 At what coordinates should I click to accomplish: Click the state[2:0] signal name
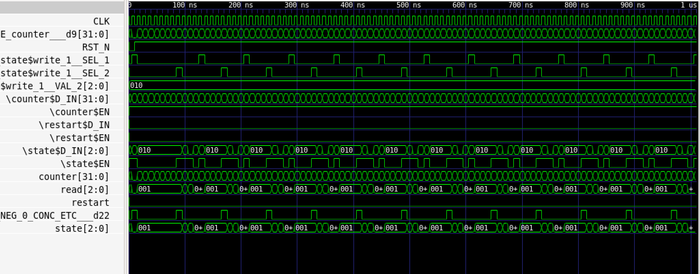82,229
